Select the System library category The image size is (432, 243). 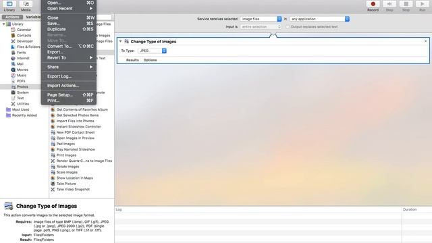[22, 92]
